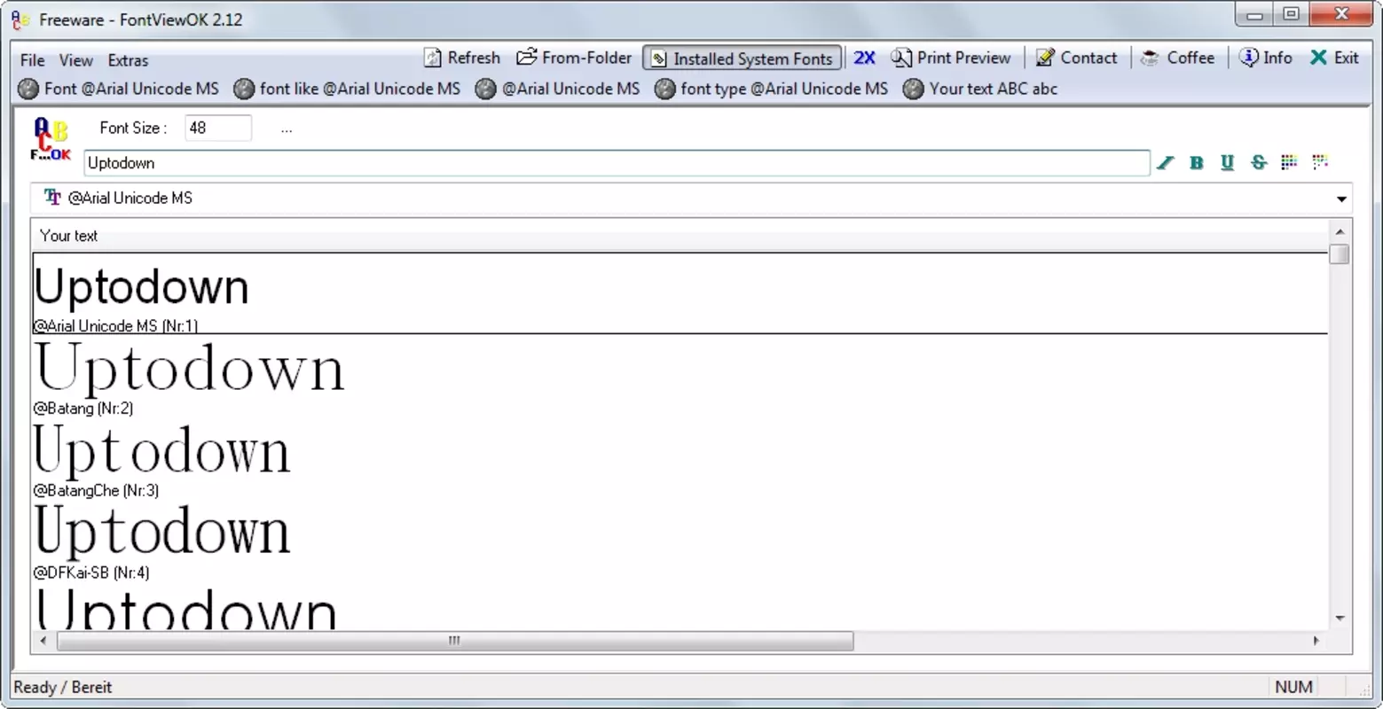Select the '@Batang (Nr:2)' label
Viewport: 1383px width, 709px height.
[x=83, y=409]
